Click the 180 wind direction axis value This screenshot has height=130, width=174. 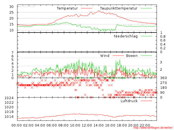click(163, 88)
